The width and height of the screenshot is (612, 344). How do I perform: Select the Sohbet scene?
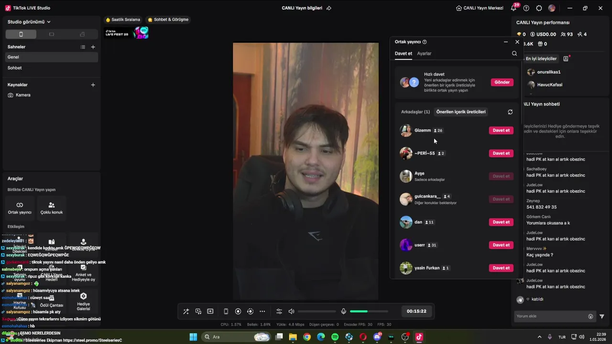[x=52, y=68]
